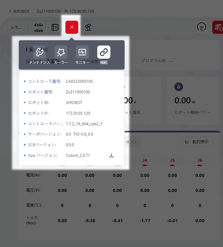Open the panel layout icon in toolbar
The width and height of the screenshot is (223, 247).
(x=55, y=27)
